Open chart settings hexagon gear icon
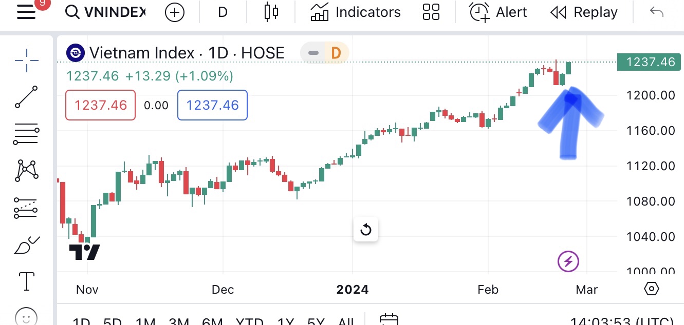The height and width of the screenshot is (325, 684). pos(651,289)
